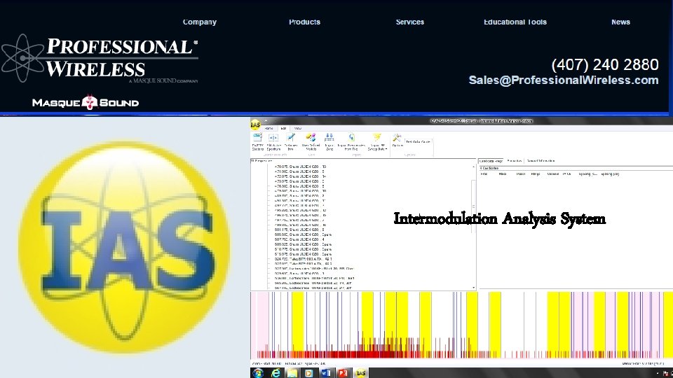Screen dimensions: 673x378
Task: Switch to the General Information tab
Action: [x=541, y=161]
